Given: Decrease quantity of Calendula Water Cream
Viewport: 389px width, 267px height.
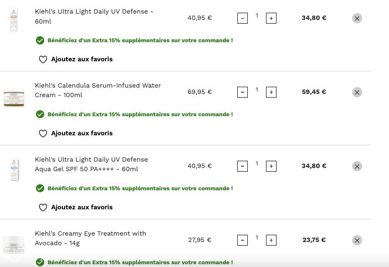Looking at the screenshot, I should click(242, 92).
